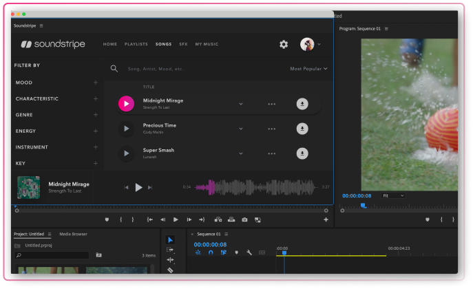Download the Midnight Mirage track
Viewport: 473px width, 289px height.
pos(302,104)
